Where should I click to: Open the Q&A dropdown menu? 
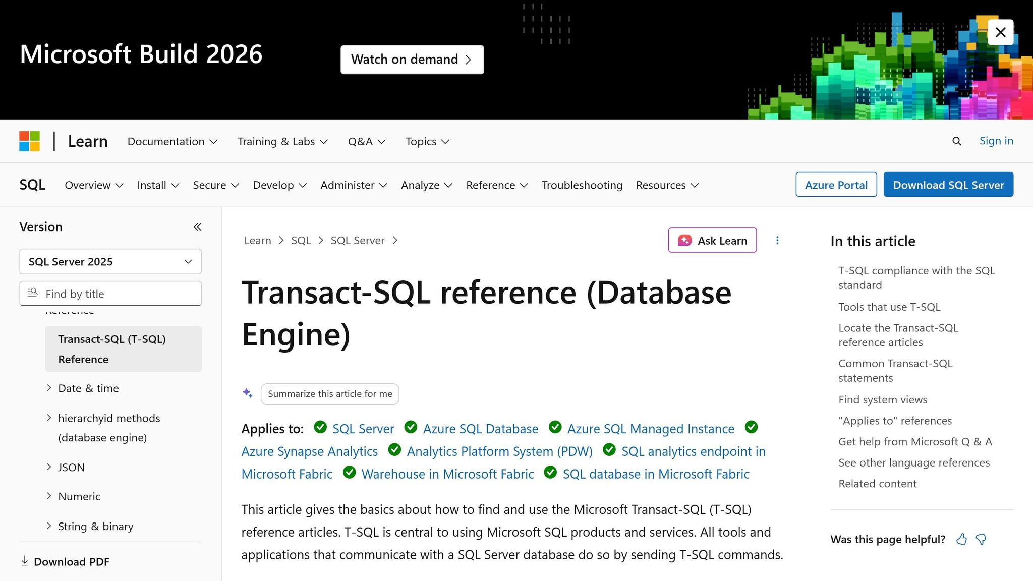pos(367,142)
